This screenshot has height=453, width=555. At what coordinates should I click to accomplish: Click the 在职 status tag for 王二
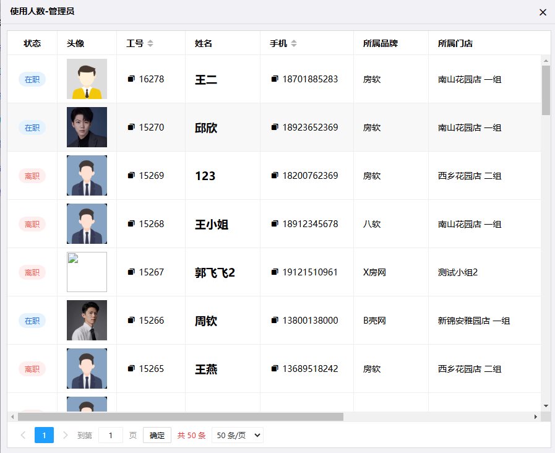click(32, 79)
